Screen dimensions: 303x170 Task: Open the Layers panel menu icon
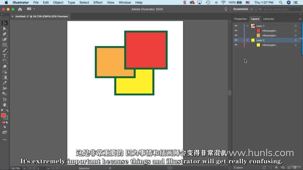300,19
